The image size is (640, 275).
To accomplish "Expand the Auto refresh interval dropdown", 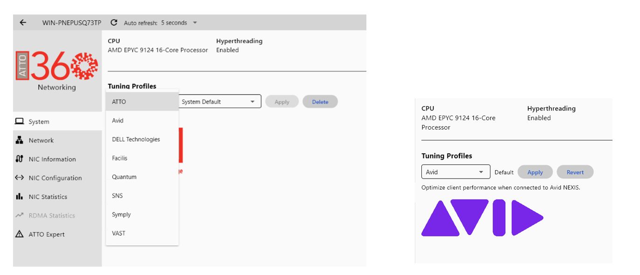I will click(195, 23).
